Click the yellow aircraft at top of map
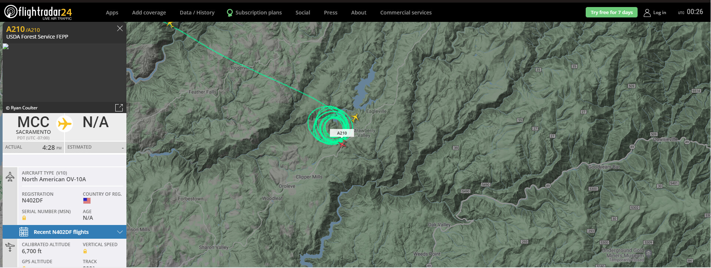Viewport: 711px width, 268px height. (x=170, y=24)
